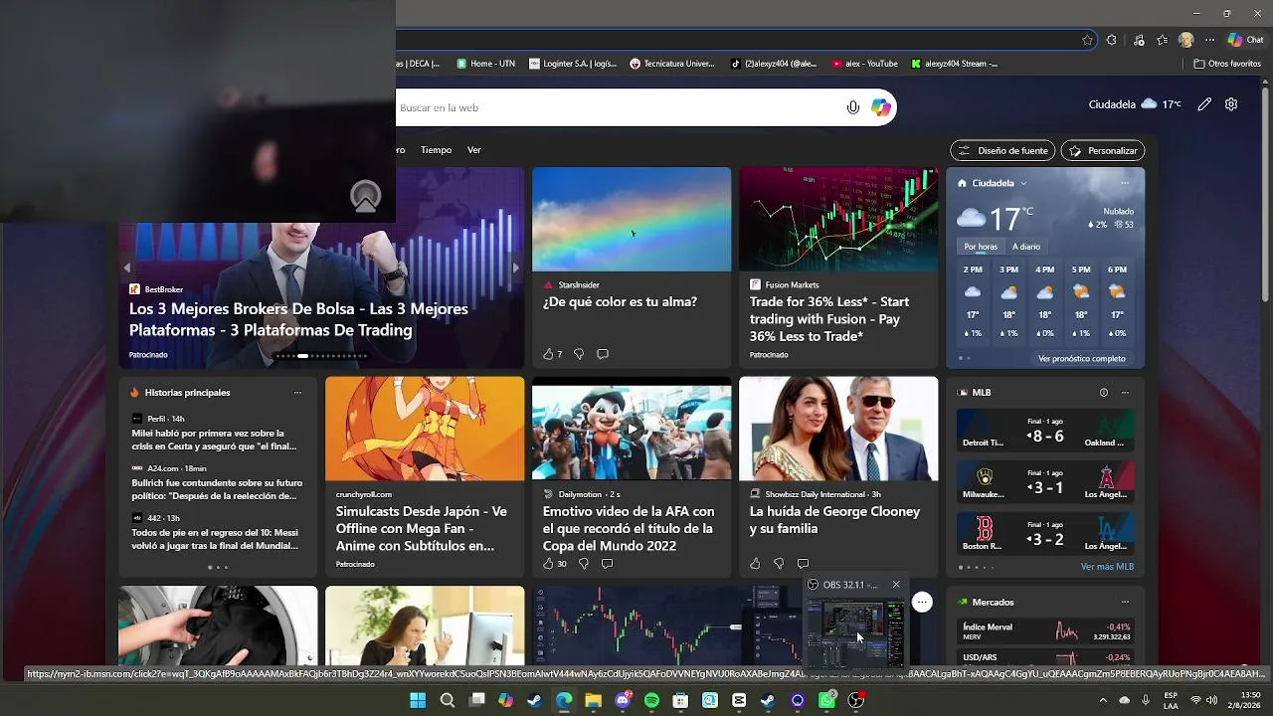
Task: Click the info icon on the MLB card
Action: [x=1103, y=393]
